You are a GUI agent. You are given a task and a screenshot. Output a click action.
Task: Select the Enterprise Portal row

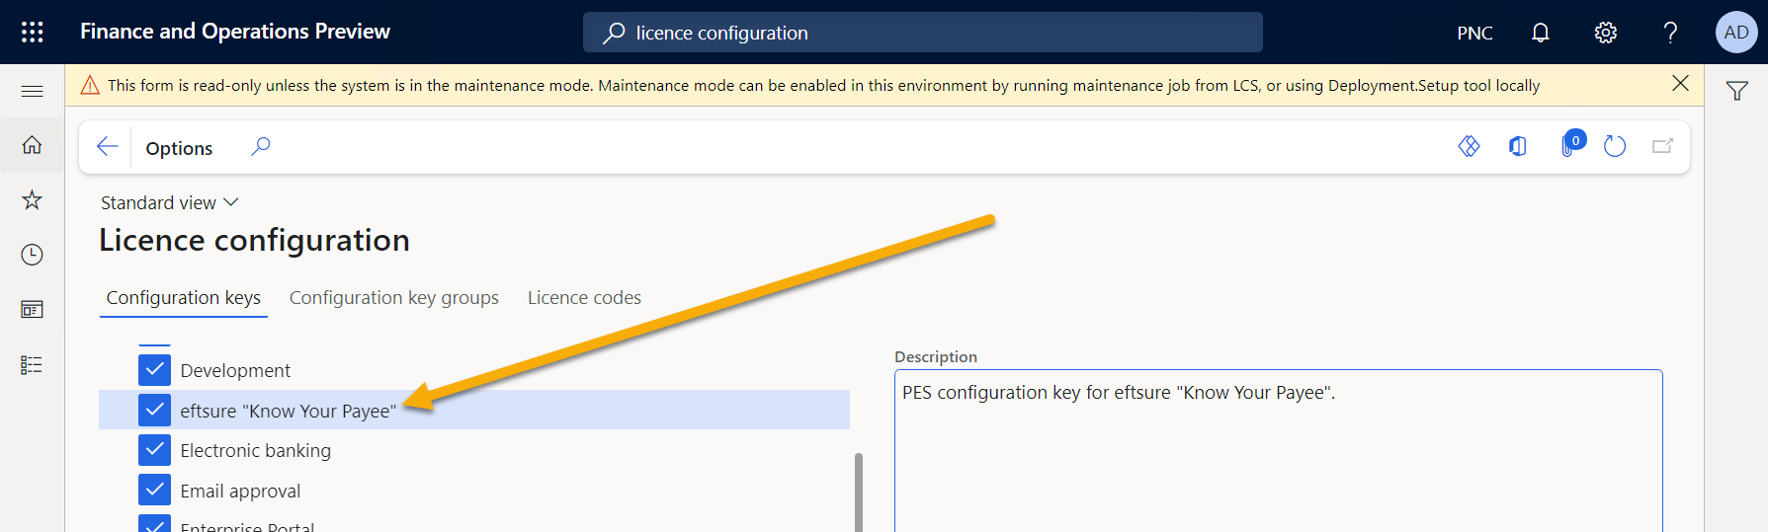pos(474,523)
